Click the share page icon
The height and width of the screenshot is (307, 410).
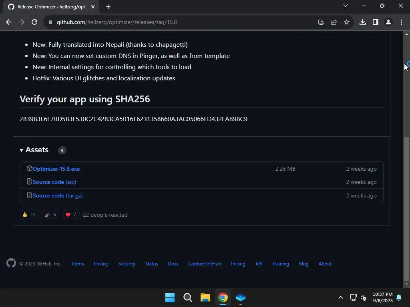point(334,22)
